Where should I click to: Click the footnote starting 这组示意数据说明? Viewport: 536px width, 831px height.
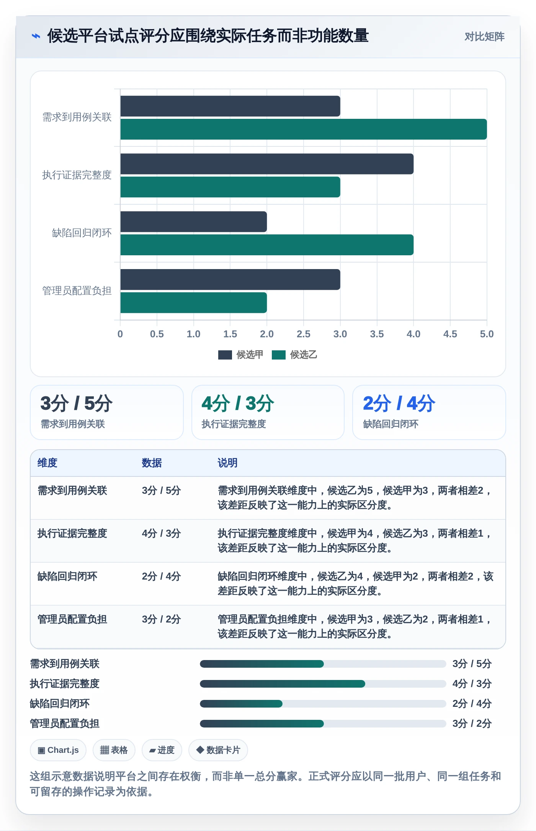click(x=265, y=784)
